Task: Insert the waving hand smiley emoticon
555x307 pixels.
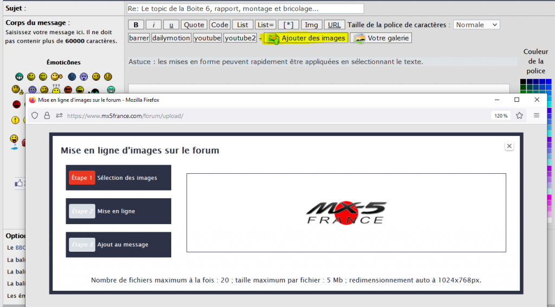Action: [56, 77]
